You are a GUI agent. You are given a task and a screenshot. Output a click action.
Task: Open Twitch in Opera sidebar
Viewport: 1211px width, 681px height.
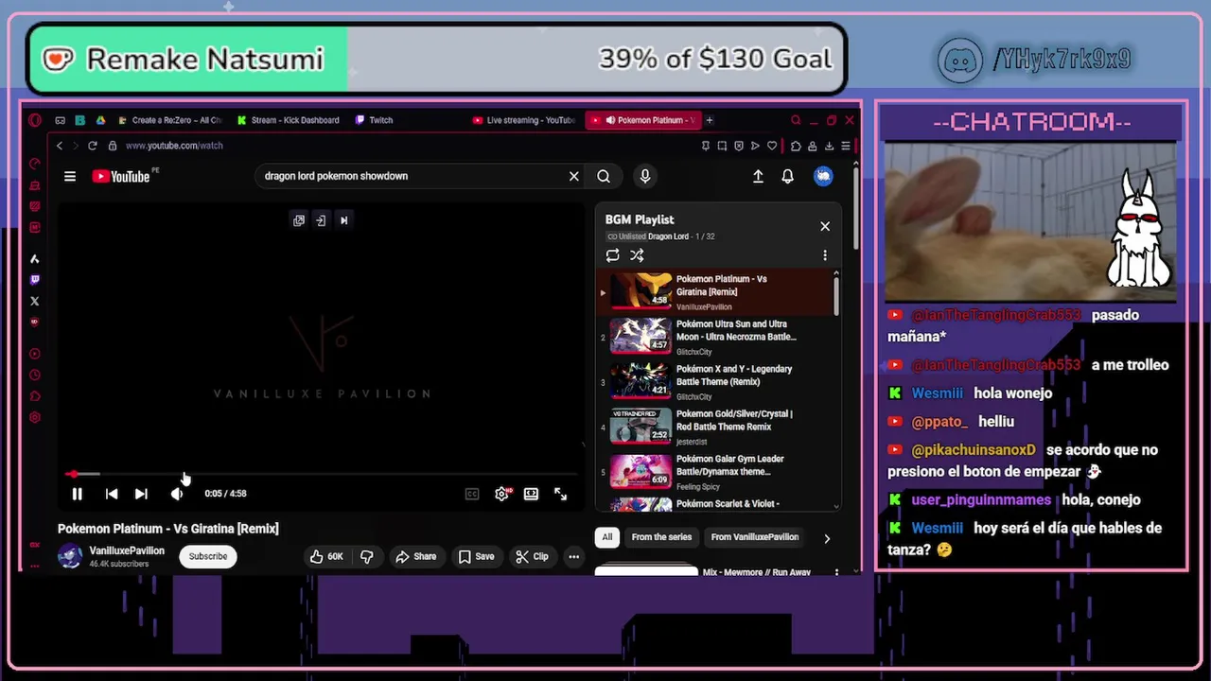[x=35, y=280]
